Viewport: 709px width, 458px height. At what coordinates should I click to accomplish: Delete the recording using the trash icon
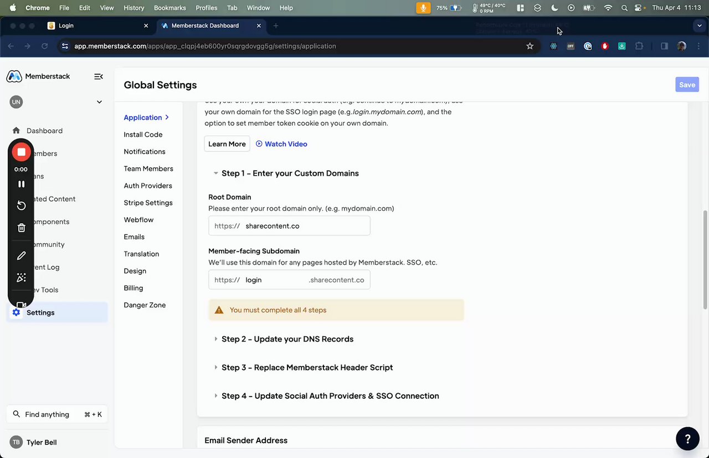(21, 228)
